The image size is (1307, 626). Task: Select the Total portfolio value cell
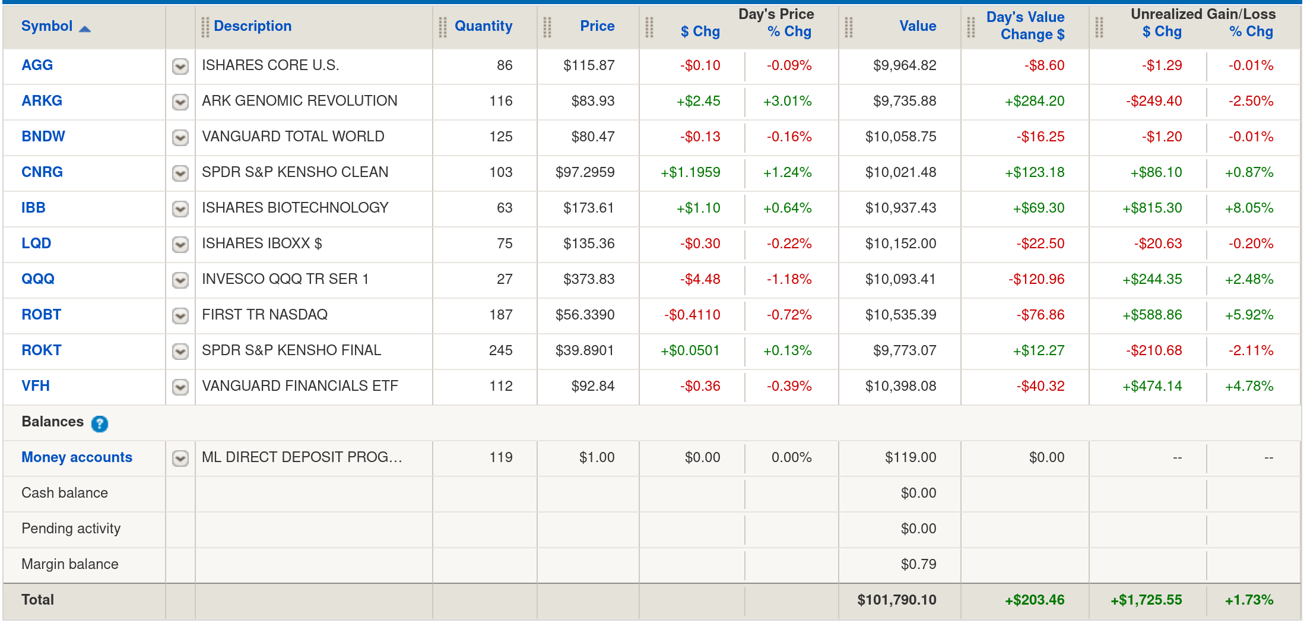(896, 600)
